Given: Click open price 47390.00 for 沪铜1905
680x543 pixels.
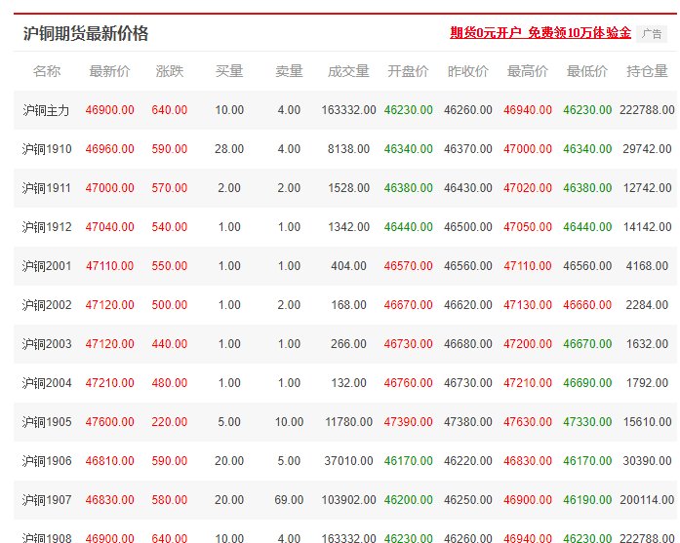Looking at the screenshot, I should tap(408, 422).
